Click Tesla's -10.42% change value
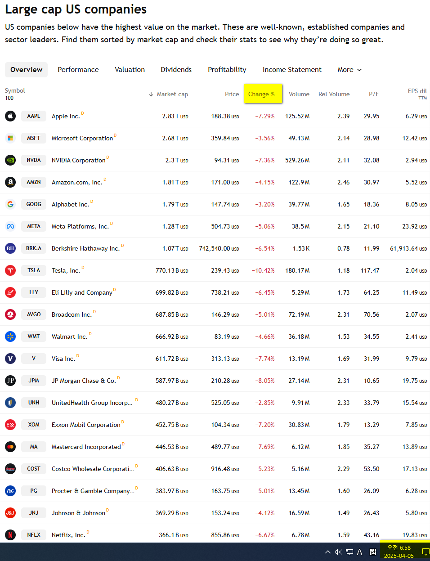 point(263,270)
